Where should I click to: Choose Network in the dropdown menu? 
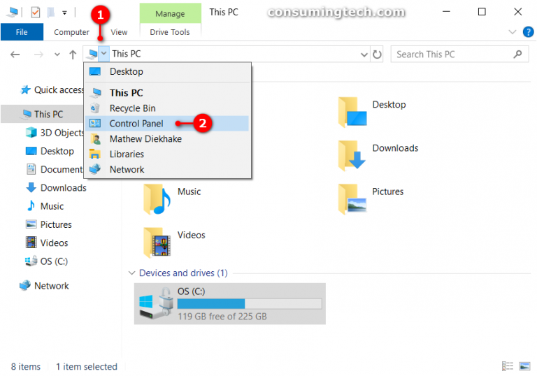coord(168,170)
